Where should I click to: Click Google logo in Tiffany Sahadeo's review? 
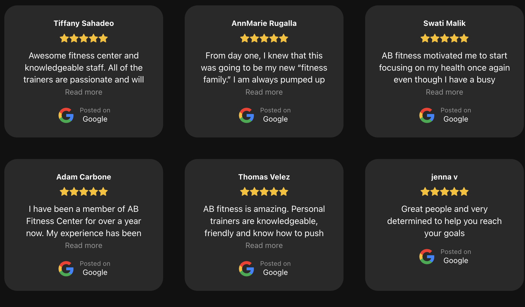[66, 115]
